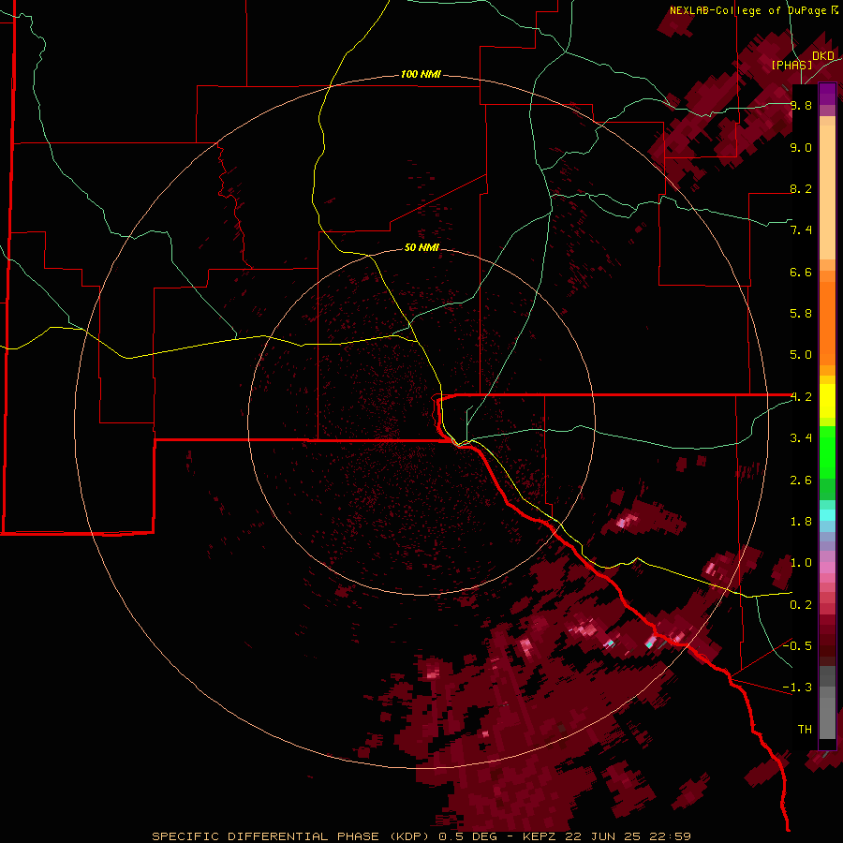Viewport: 843px width, 843px height.
Task: Click the -0.5 value on the scale
Action: [797, 646]
